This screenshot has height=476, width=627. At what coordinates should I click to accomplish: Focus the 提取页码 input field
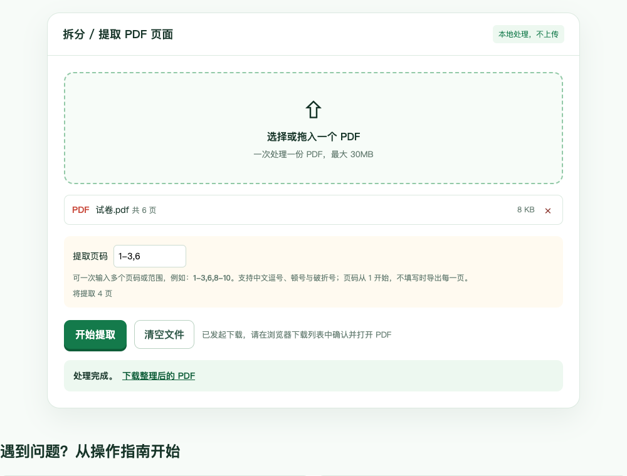pyautogui.click(x=150, y=256)
